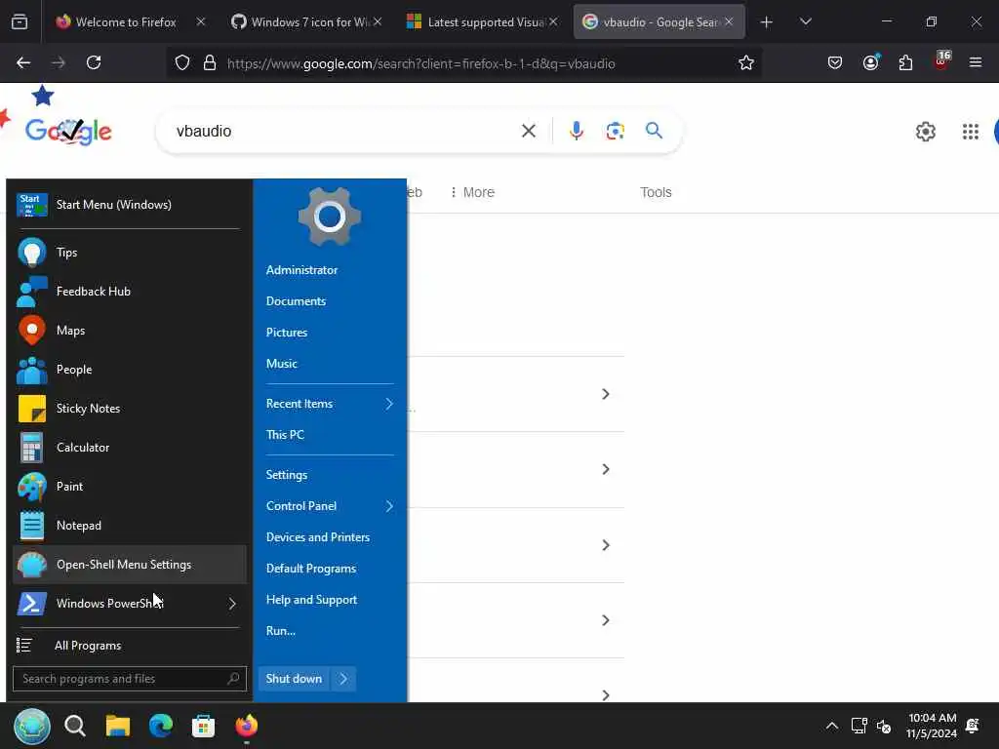Open taskbar Search magnifier
Viewport: 999px width, 749px height.
75,726
